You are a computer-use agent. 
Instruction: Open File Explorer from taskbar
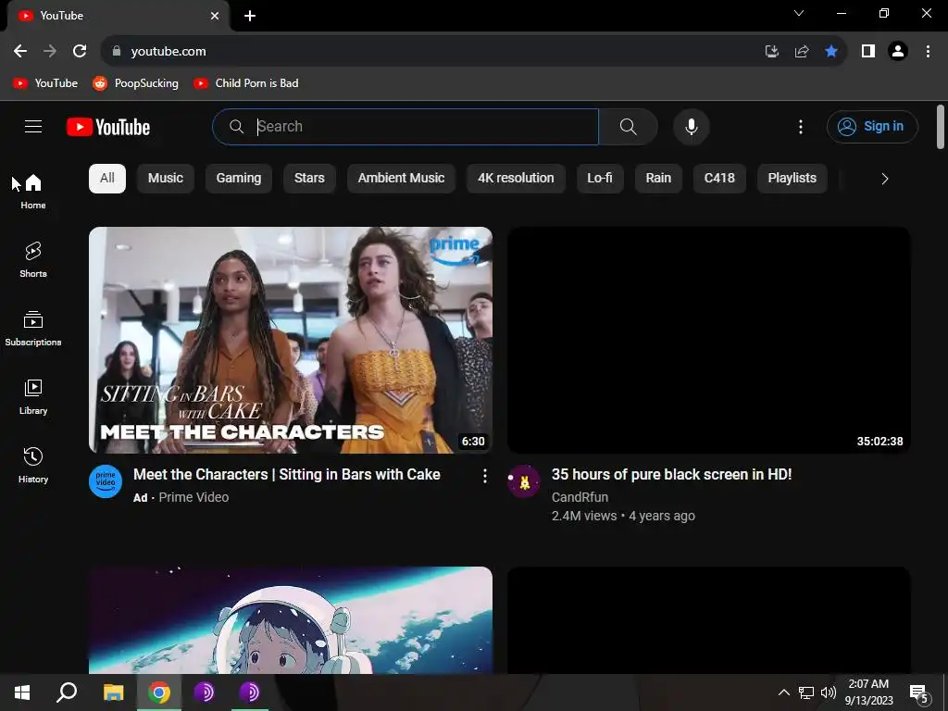113,692
